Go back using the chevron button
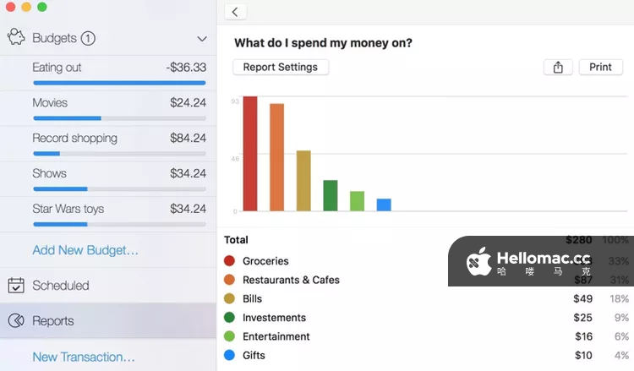Viewport: 634px width, 371px height. tap(235, 12)
